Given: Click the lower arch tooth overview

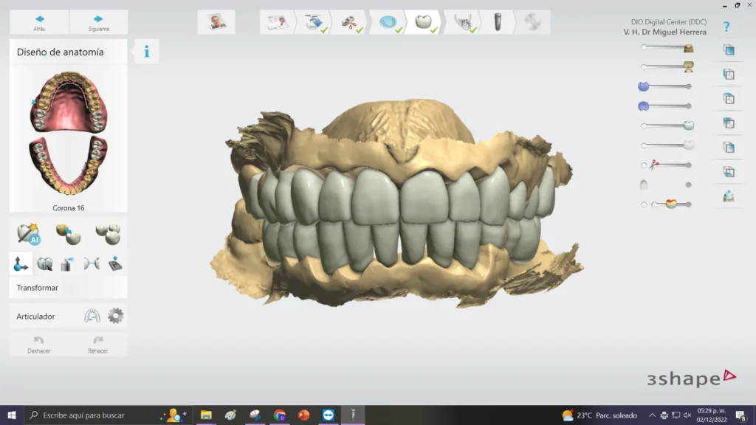Looking at the screenshot, I should [x=69, y=165].
